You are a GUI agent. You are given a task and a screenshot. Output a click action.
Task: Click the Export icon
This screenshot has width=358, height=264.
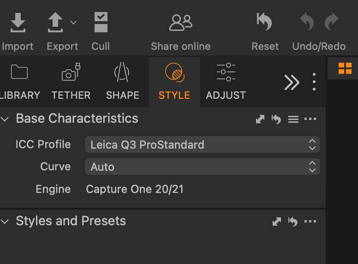(55, 23)
